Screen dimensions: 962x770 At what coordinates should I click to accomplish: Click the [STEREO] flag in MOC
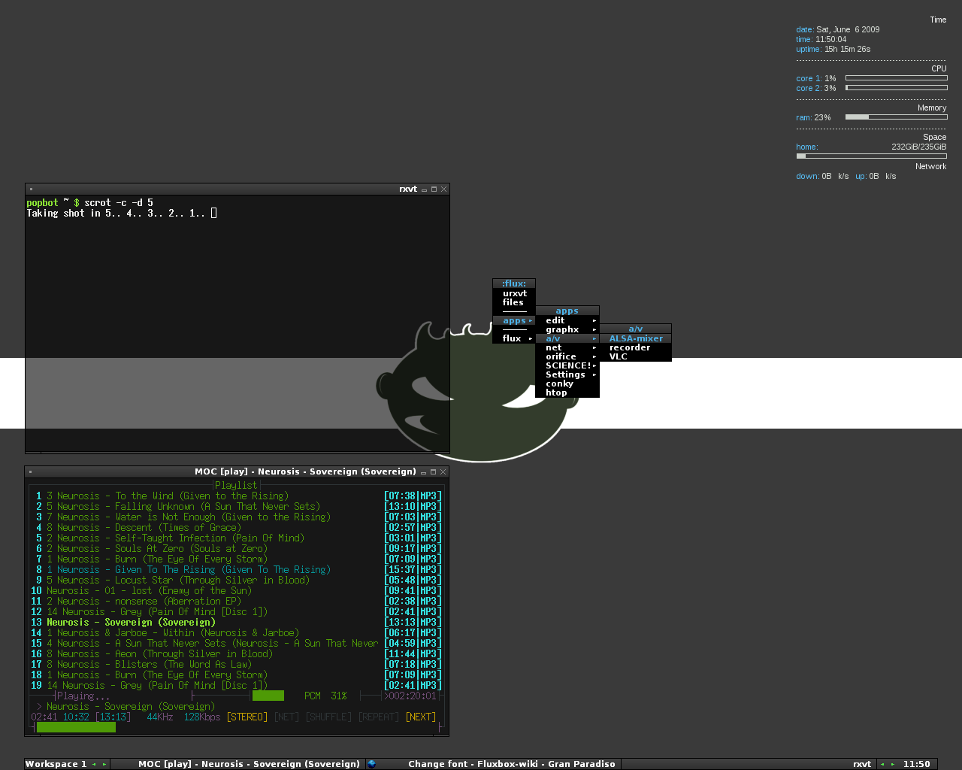click(247, 717)
